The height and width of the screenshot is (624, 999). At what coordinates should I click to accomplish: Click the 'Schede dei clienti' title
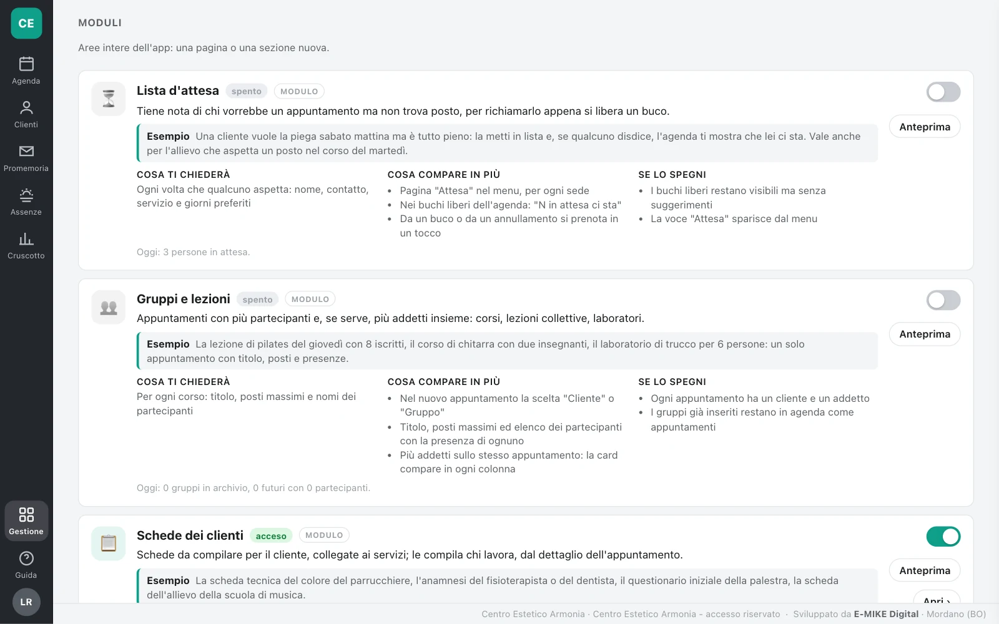point(190,535)
